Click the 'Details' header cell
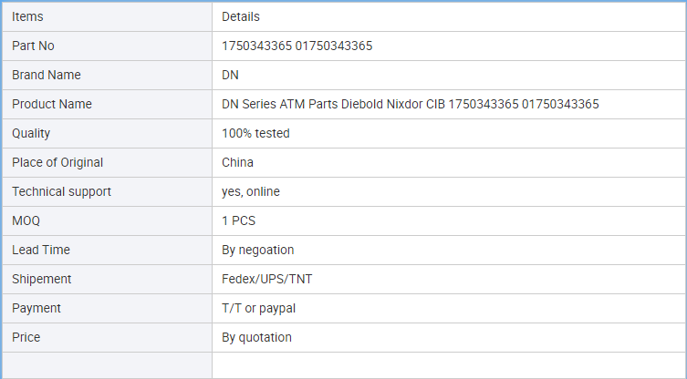Viewport: 687px width, 379px height. (241, 16)
